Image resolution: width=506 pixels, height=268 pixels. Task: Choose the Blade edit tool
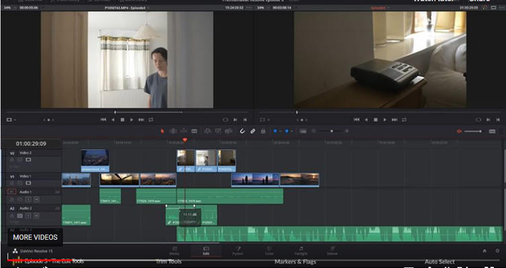coord(194,131)
